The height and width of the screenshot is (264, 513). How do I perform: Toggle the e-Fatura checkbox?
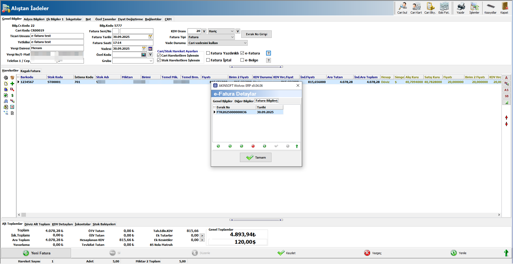point(242,53)
